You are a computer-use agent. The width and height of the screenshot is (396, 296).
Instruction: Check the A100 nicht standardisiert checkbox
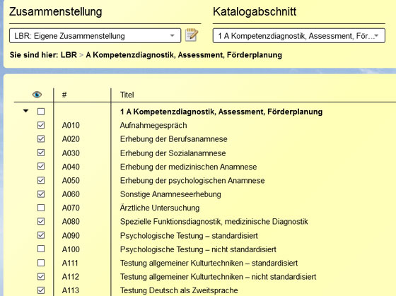(41, 249)
